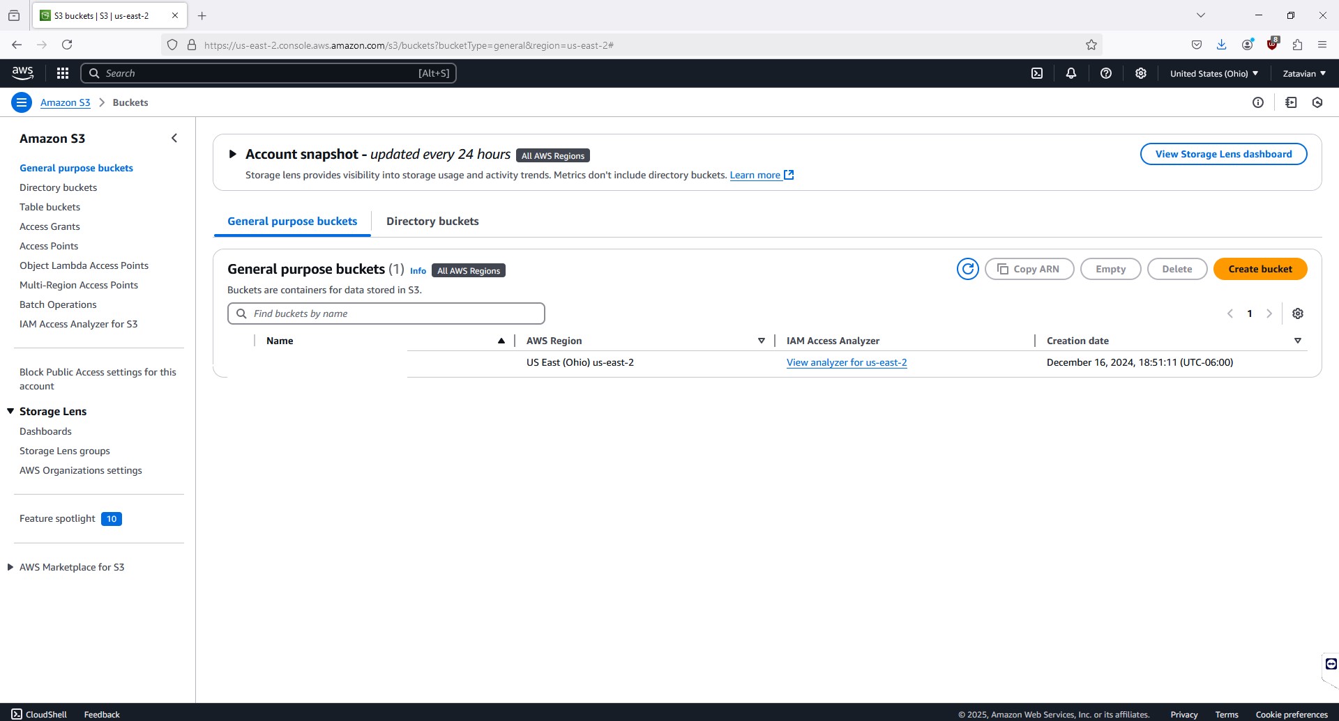Open the Firefox application menu
Image resolution: width=1339 pixels, height=721 pixels.
coord(1322,45)
